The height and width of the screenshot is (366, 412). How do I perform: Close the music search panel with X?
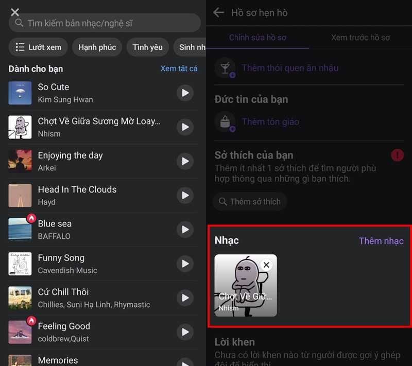click(x=15, y=12)
